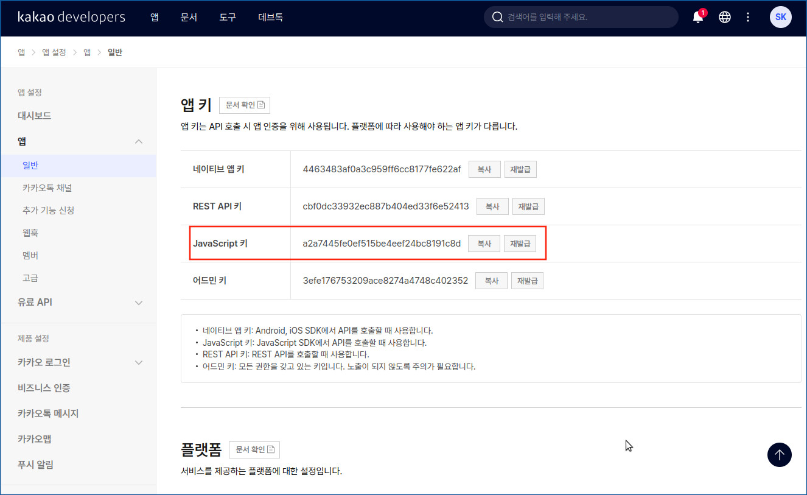The height and width of the screenshot is (495, 807).
Task: Open 문서 확인 next to 앱 키
Action: 244,105
